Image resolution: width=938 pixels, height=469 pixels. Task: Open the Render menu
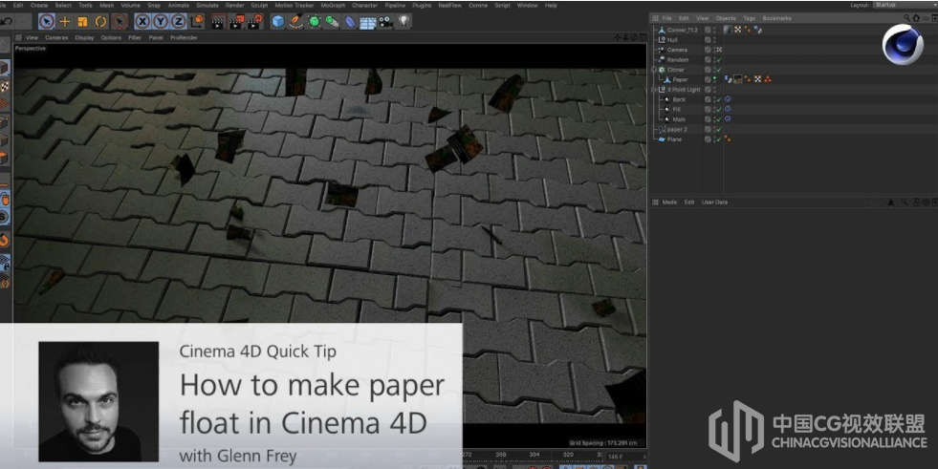tap(234, 6)
